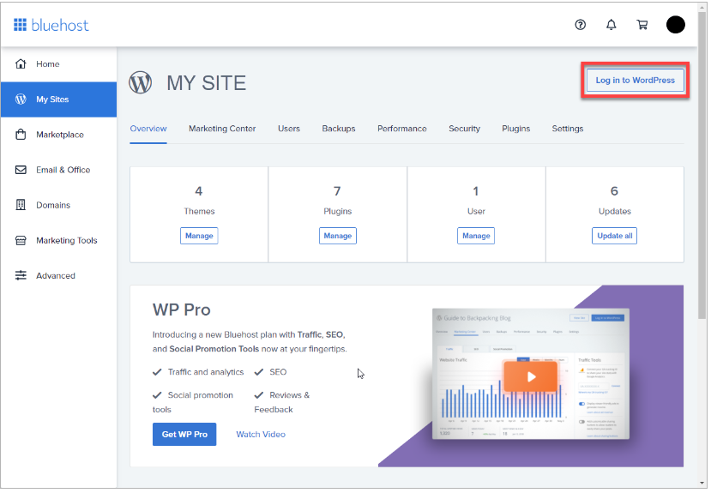This screenshot has height=493, width=711.
Task: Click the '7' plugins count
Action: click(337, 191)
